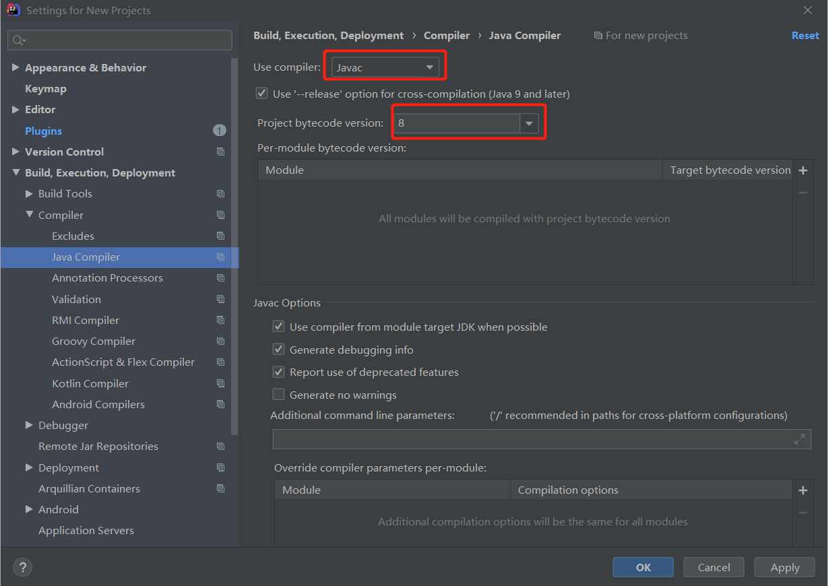
Task: Click the IntelliJ IDEA logo in title bar
Action: tap(13, 10)
